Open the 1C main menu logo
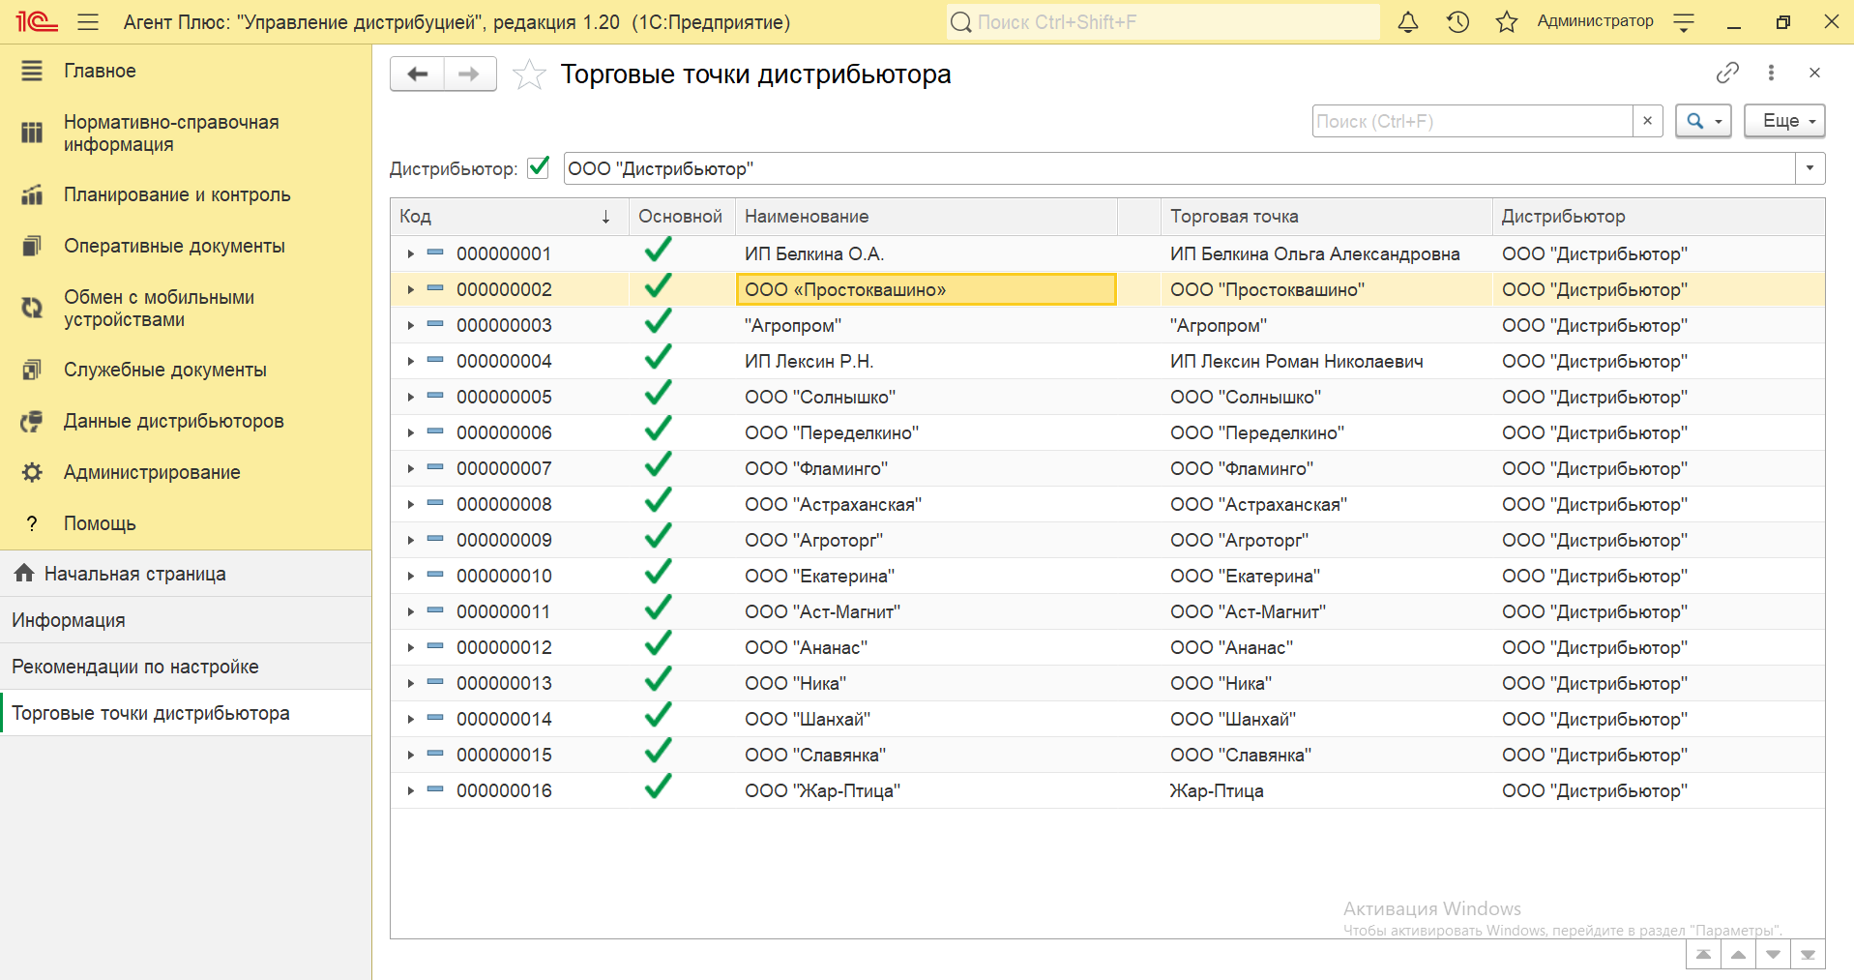The image size is (1854, 980). 36,21
